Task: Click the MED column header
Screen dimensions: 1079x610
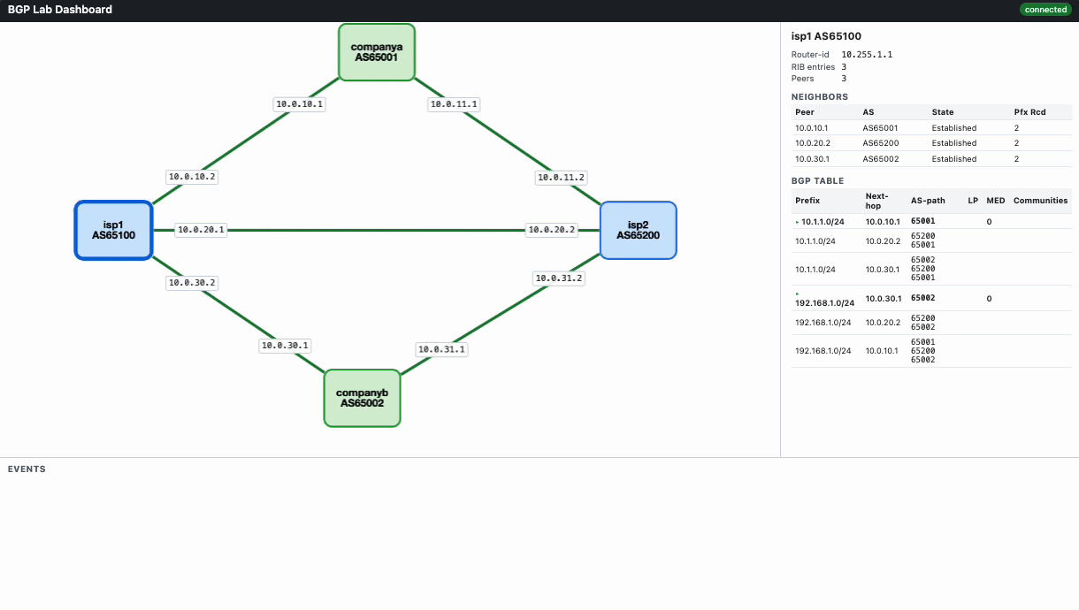Action: (x=995, y=201)
